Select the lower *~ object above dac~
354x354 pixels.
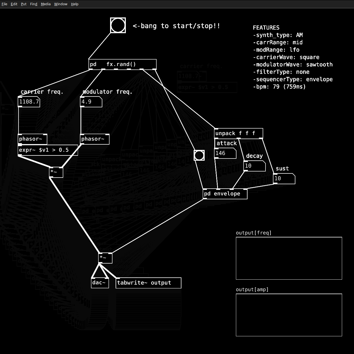[105, 258]
